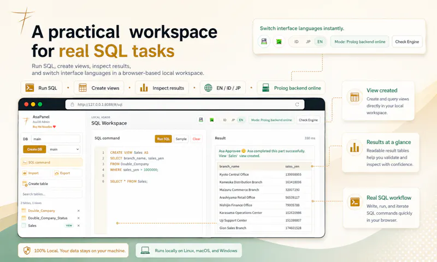The image size is (437, 262).
Task: Click the Maizuru Commerce Branch cell
Action: coord(239,189)
